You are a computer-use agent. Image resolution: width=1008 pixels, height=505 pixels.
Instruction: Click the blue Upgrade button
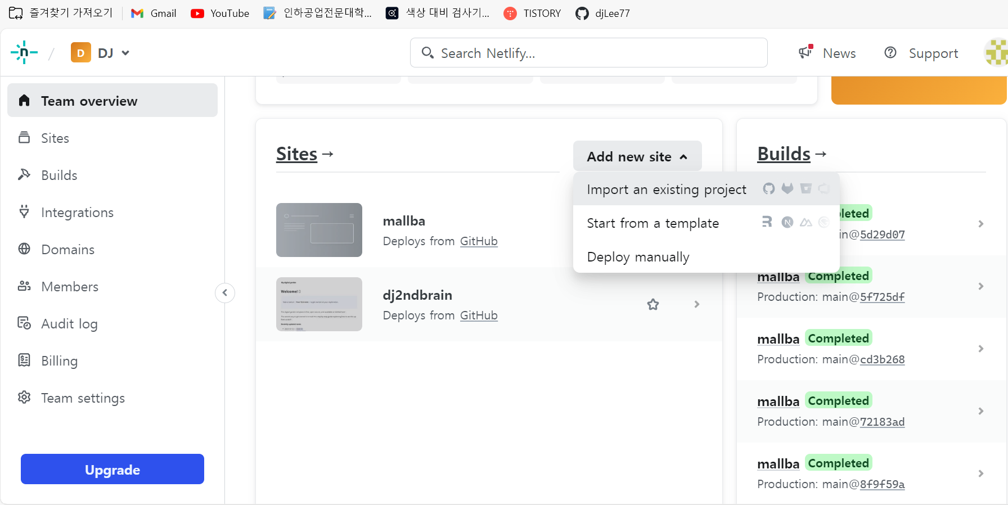click(x=112, y=469)
